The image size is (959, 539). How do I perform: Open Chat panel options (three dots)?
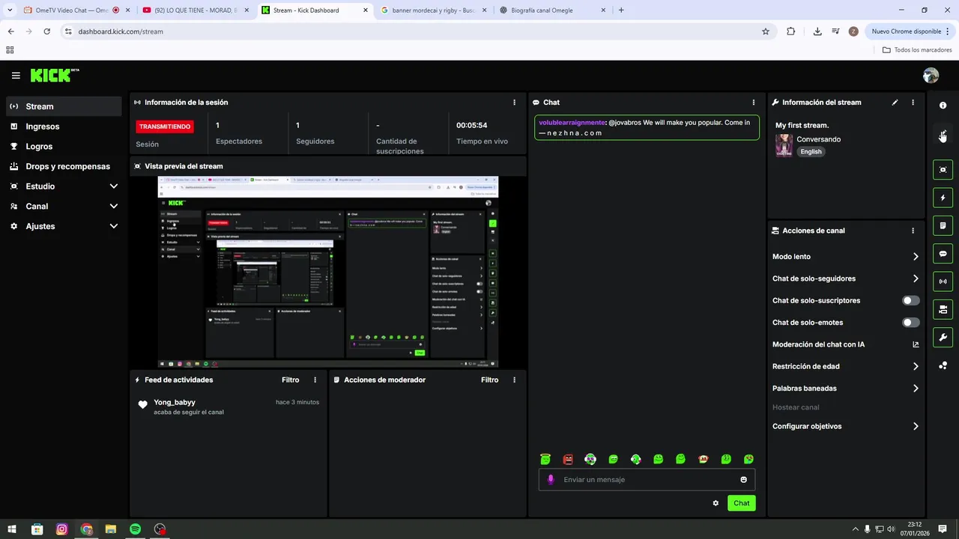point(754,103)
